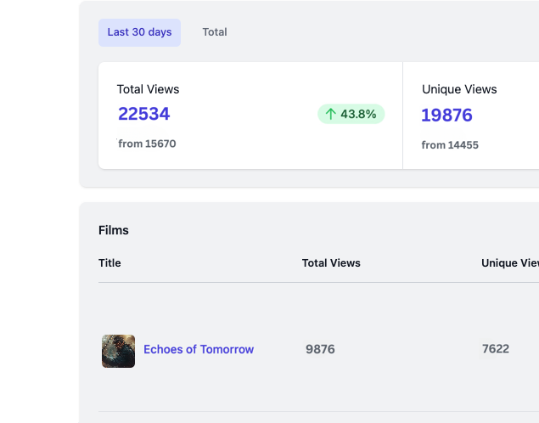
Task: Click the Echoes of Tomorrow poster thumbnail
Action: pyautogui.click(x=118, y=351)
